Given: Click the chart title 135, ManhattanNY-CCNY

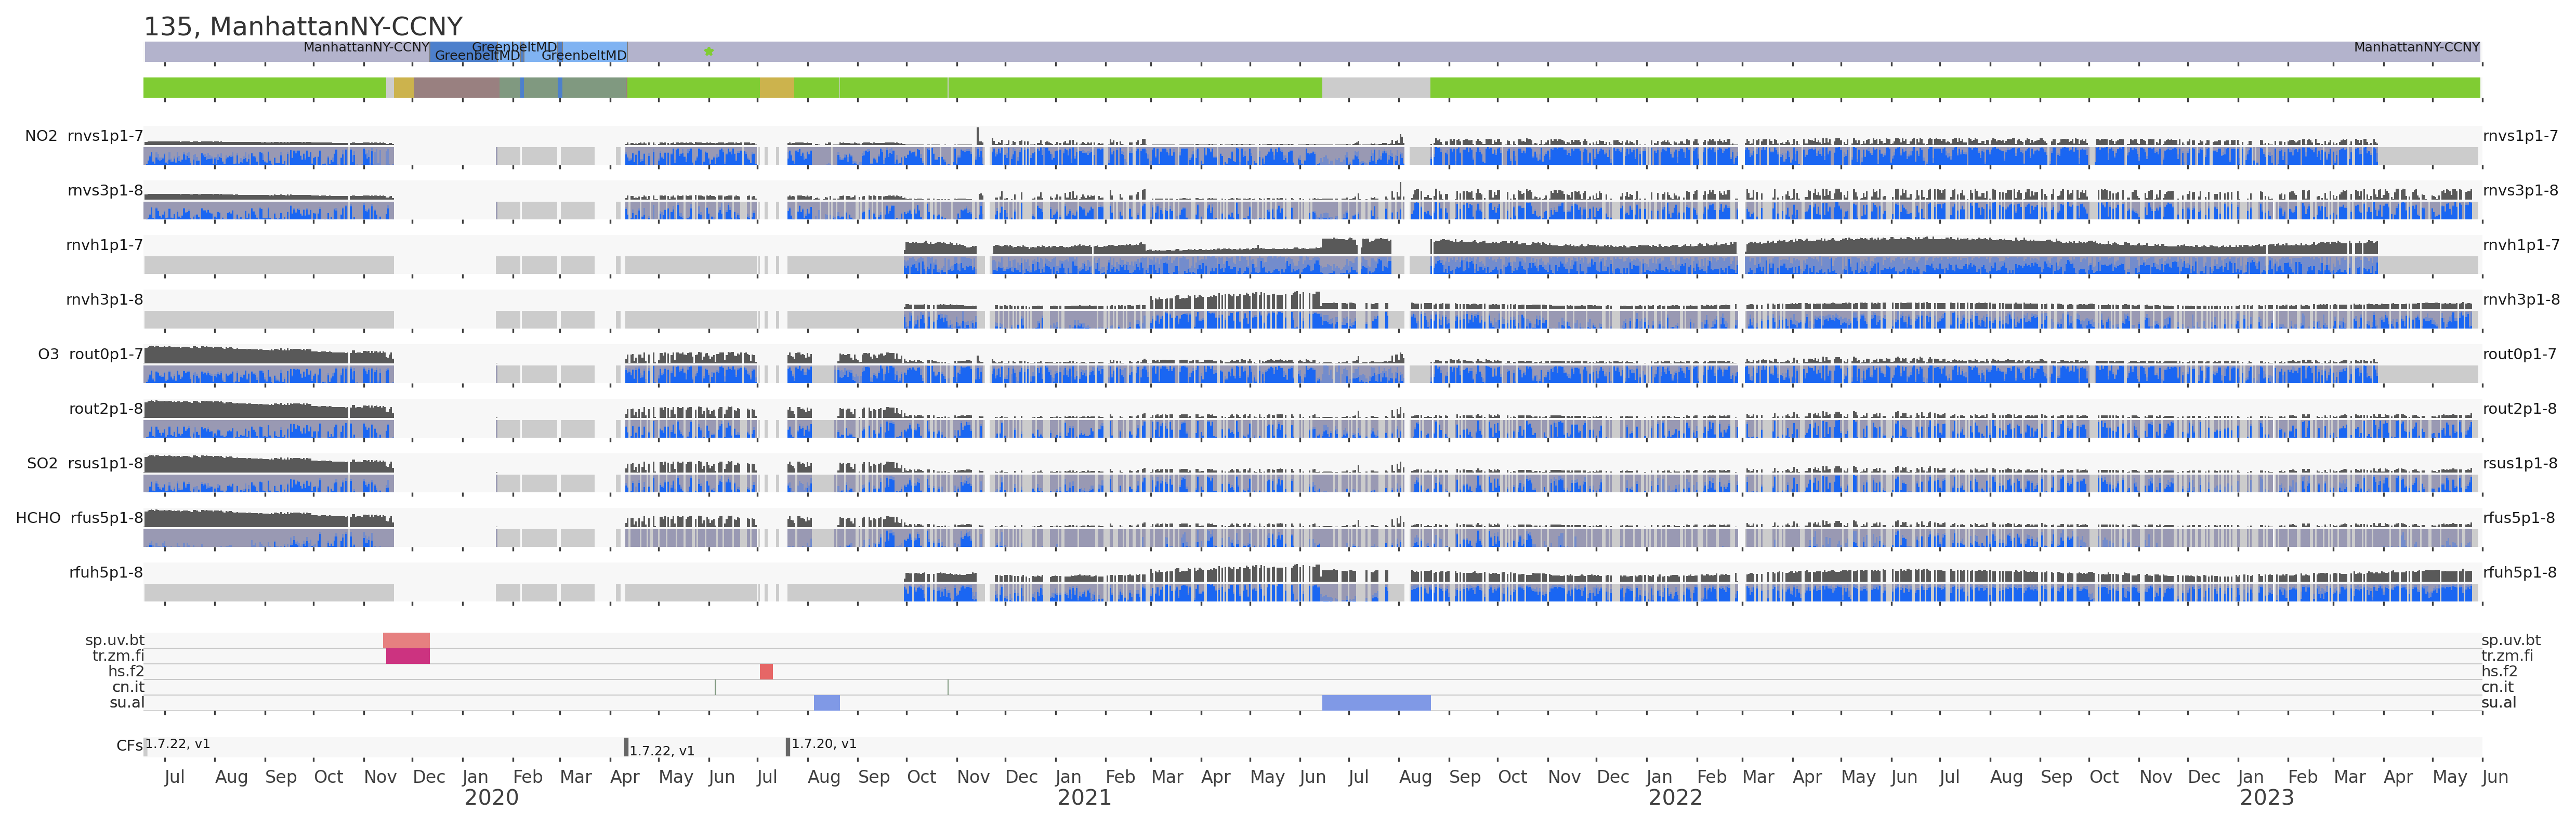Looking at the screenshot, I should click(x=303, y=26).
